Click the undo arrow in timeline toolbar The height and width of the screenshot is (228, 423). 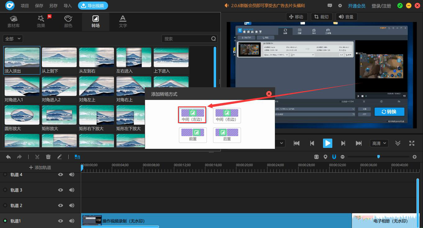[8, 157]
